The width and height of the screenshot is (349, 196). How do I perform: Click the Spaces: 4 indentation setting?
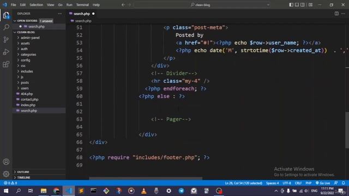[x=272, y=183]
